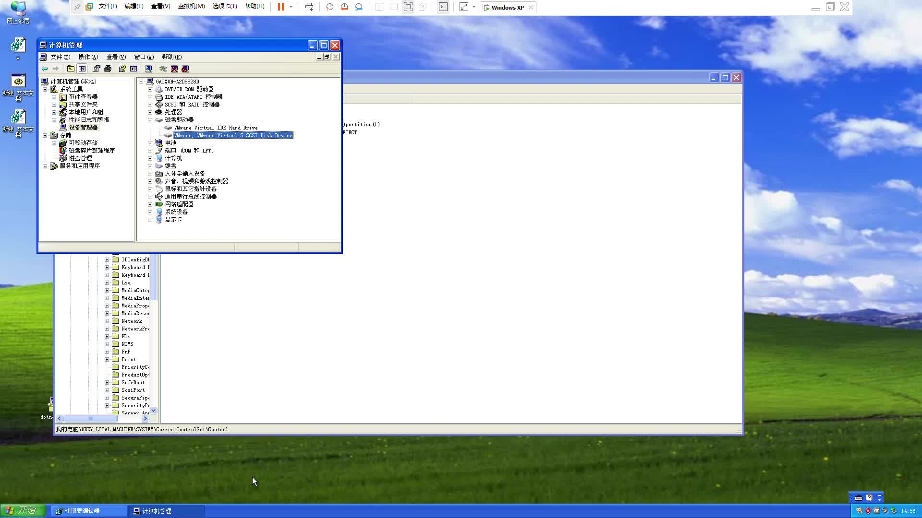Collapse the 磁盘驱动器 node
The image size is (922, 518).
[x=150, y=120]
